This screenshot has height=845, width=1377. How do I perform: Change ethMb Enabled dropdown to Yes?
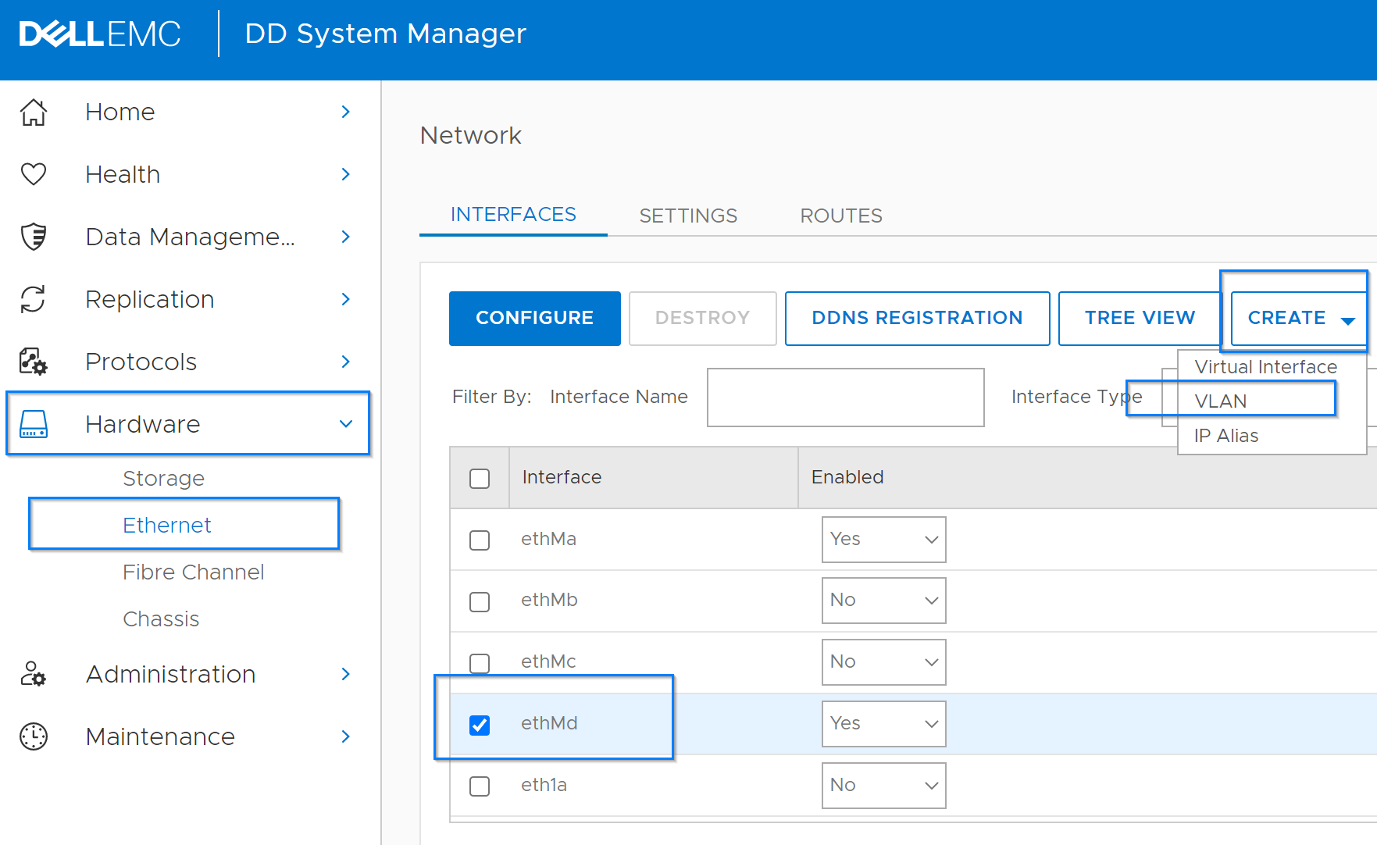(883, 601)
